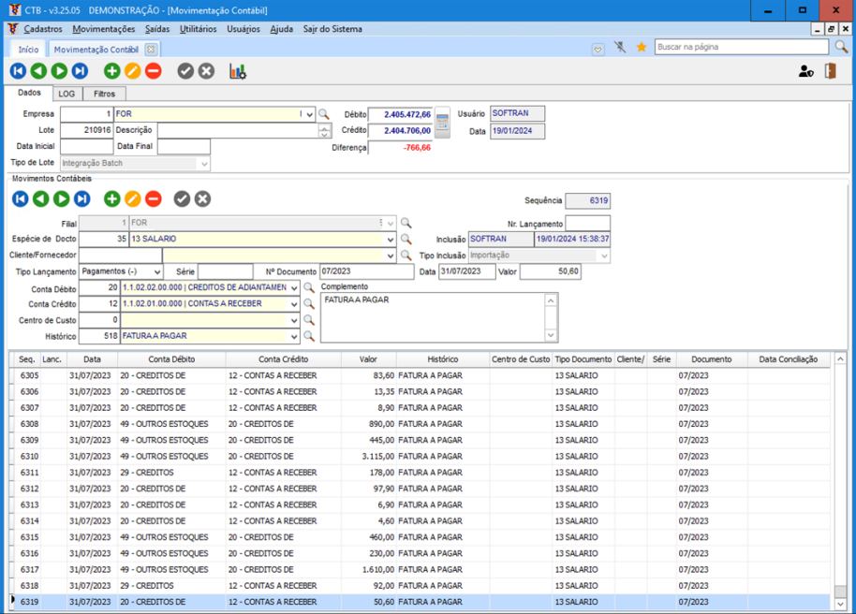This screenshot has width=856, height=614.
Task: Open lookup magnifier beside Conta Débito
Action: (x=309, y=288)
